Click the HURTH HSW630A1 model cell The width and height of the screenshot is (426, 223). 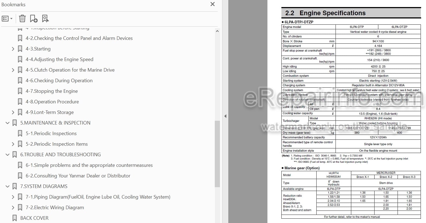coord(334,175)
